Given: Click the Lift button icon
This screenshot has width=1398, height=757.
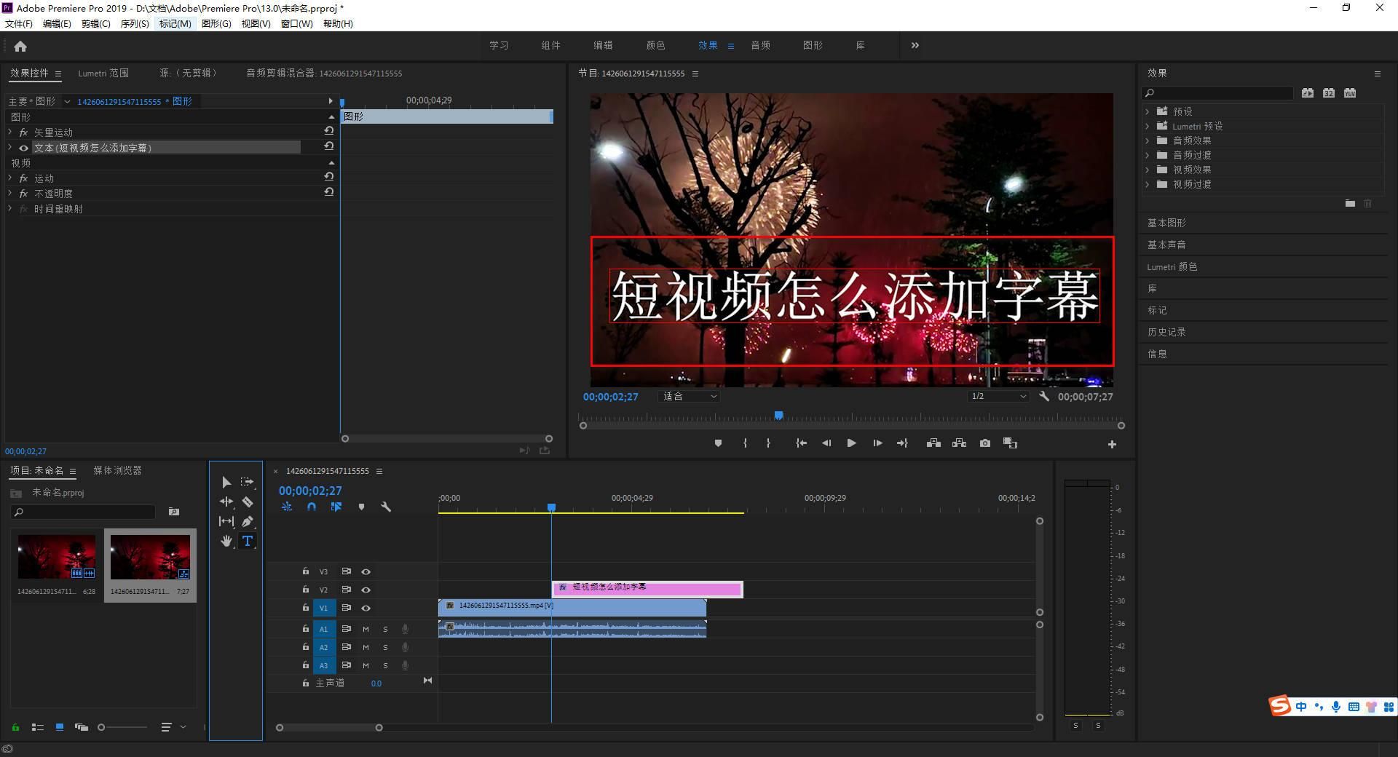Looking at the screenshot, I should (933, 443).
